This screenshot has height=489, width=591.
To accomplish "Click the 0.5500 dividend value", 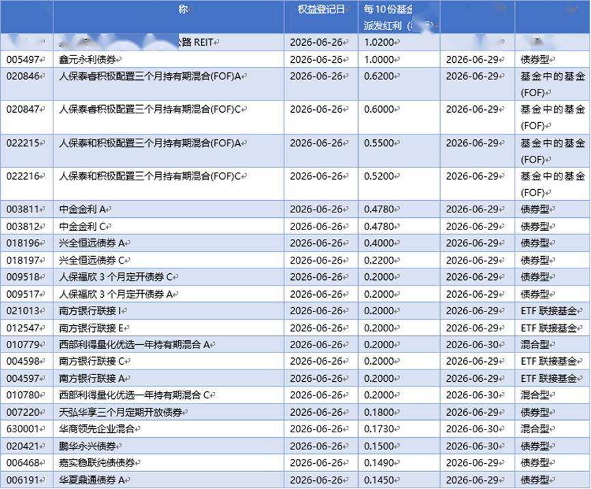I will [379, 143].
